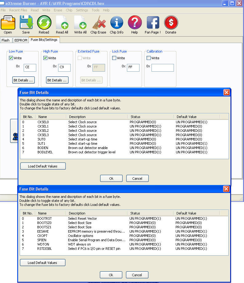Click Ok in the CKSEL fuse dialog
Viewport: 244px width, 283px height.
(111, 178)
